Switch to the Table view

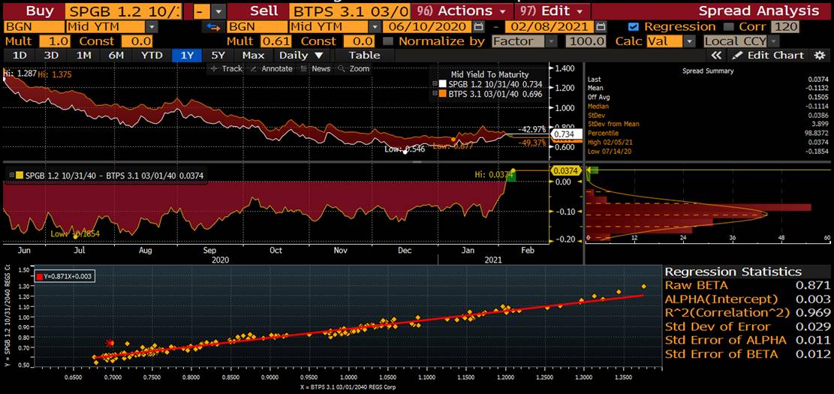[x=364, y=56]
